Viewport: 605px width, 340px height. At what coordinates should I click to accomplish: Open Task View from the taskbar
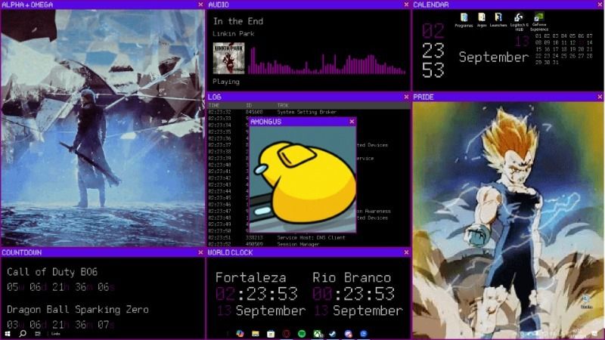pyautogui.click(x=38, y=333)
